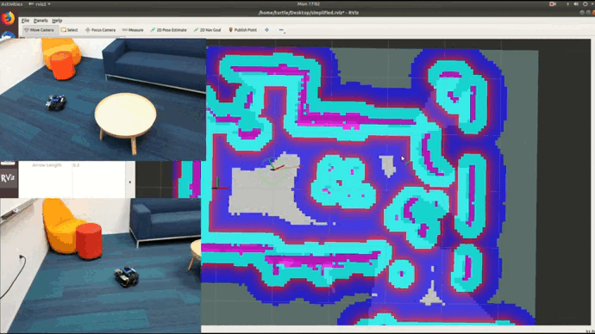Open the clock showing Mon 17:02
This screenshot has width=595, height=334.
308,3
